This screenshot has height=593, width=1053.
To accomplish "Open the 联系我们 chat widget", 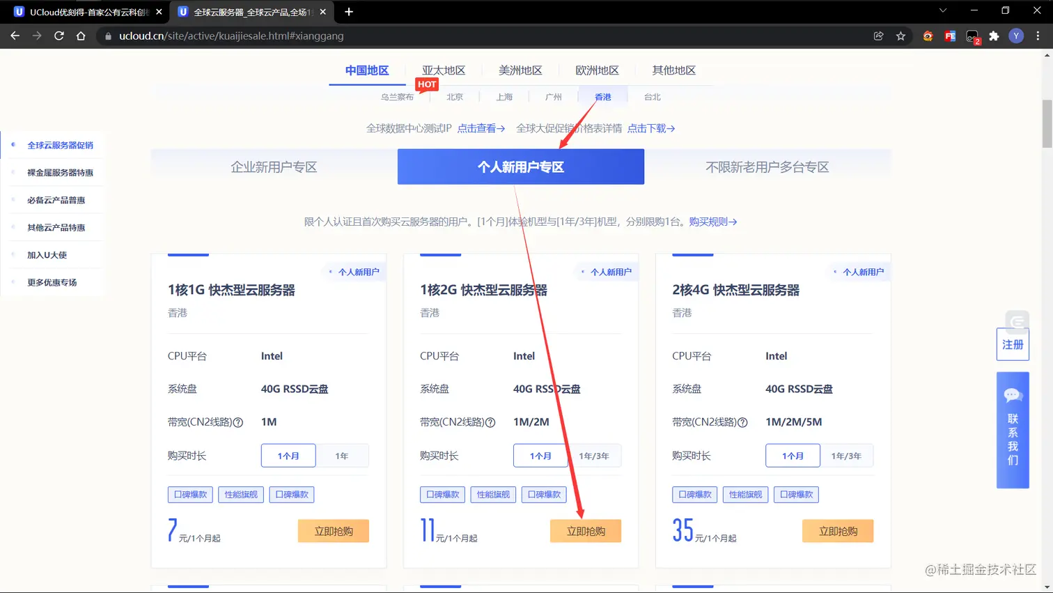I will coord(1013,430).
